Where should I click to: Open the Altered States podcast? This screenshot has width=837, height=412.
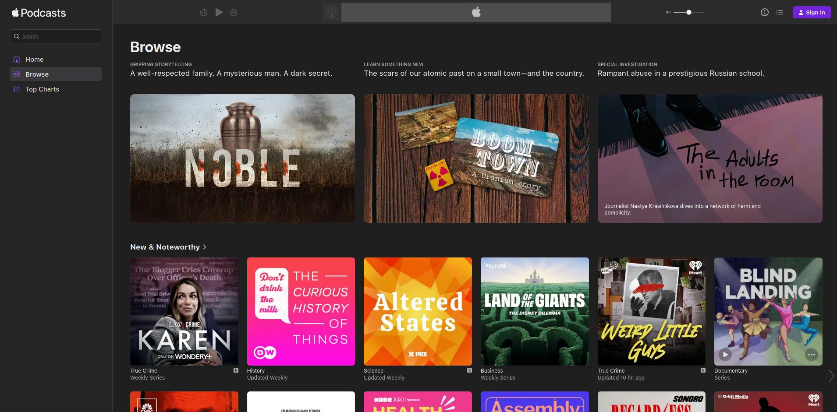pos(418,311)
